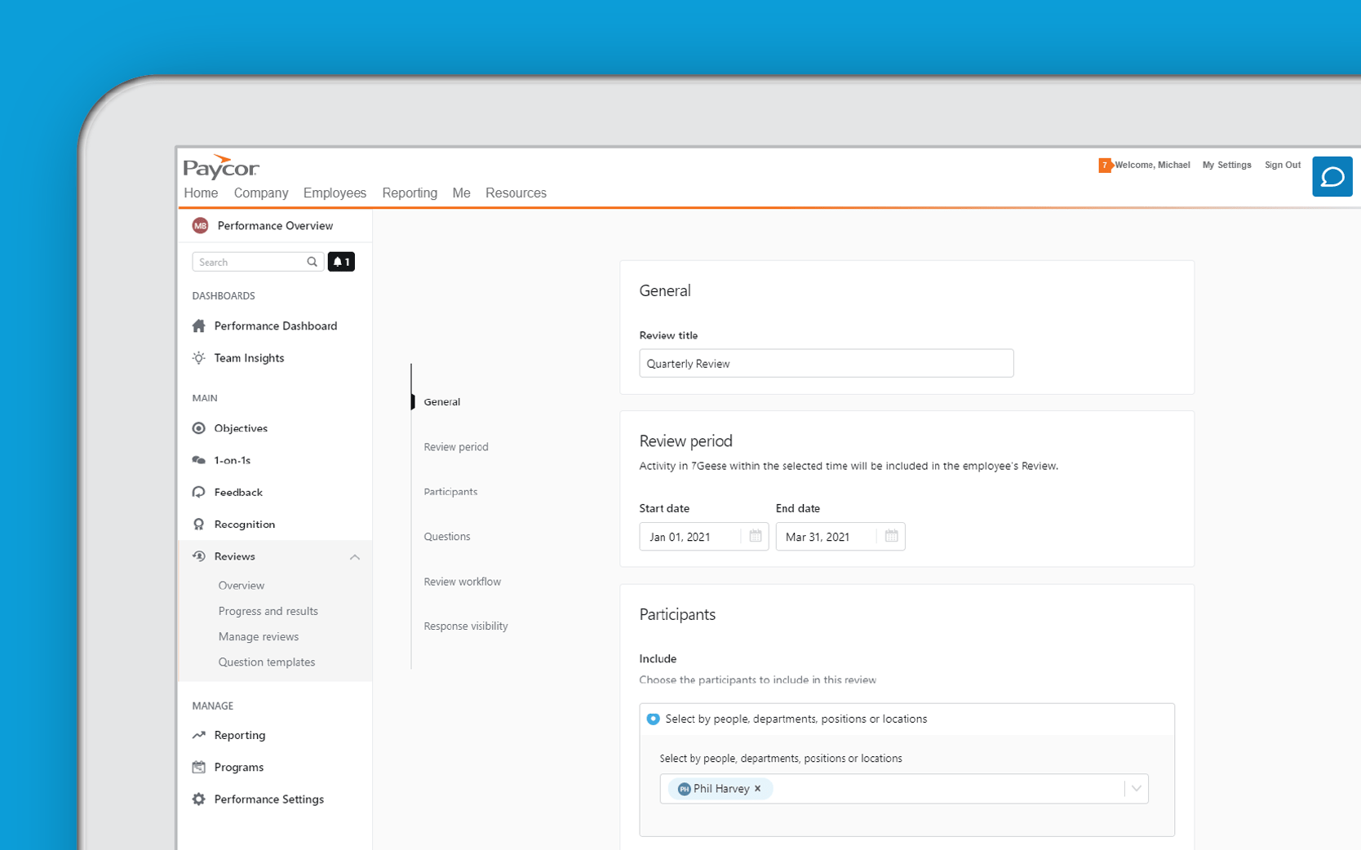Click Performance Overview header
Screen dimensions: 1361x850
coord(275,226)
